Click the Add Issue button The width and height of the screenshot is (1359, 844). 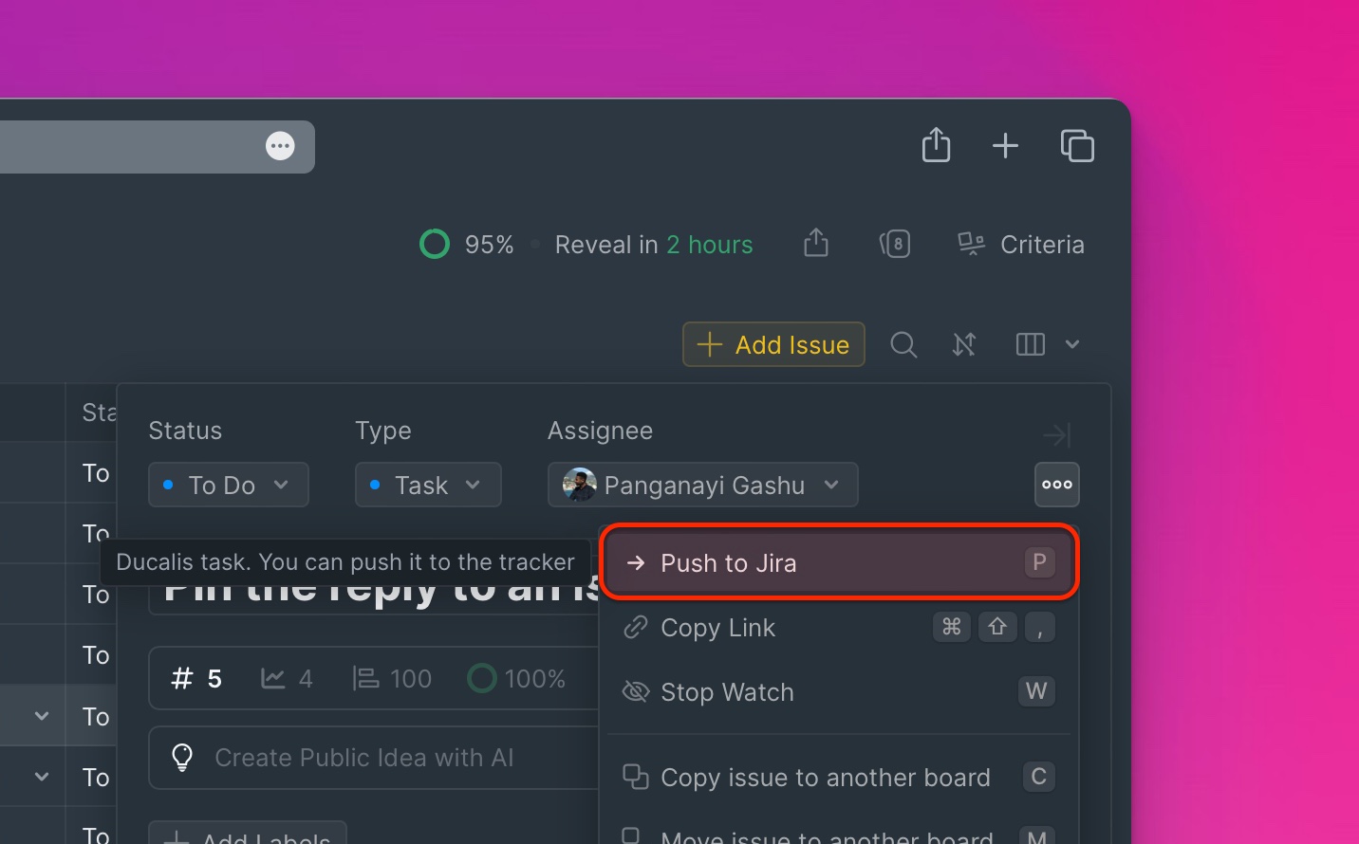(x=773, y=344)
